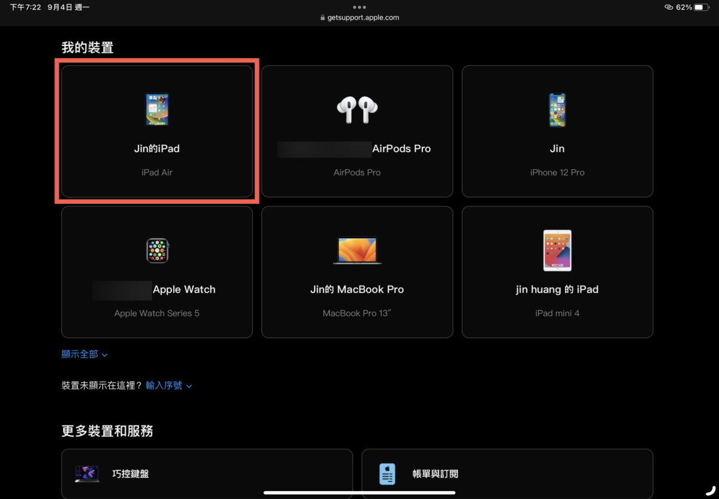Tap the Apple Watch Series 5 model label
Viewport: 719px width, 499px height.
tap(157, 313)
